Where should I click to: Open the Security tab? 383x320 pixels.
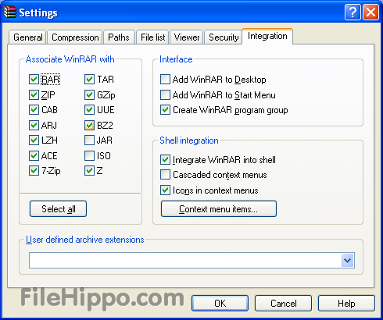coord(224,37)
